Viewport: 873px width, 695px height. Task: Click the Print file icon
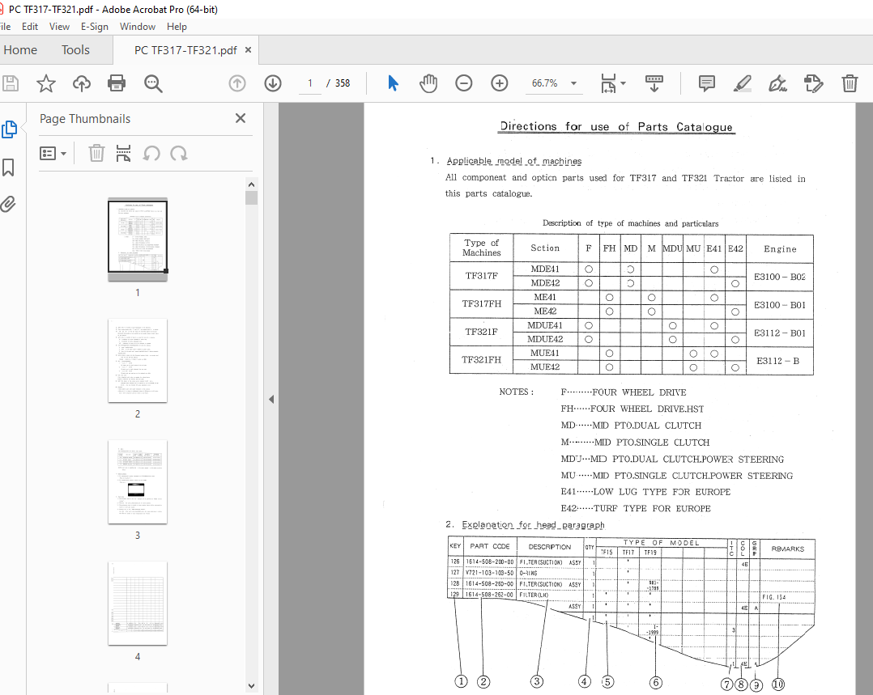coord(117,83)
